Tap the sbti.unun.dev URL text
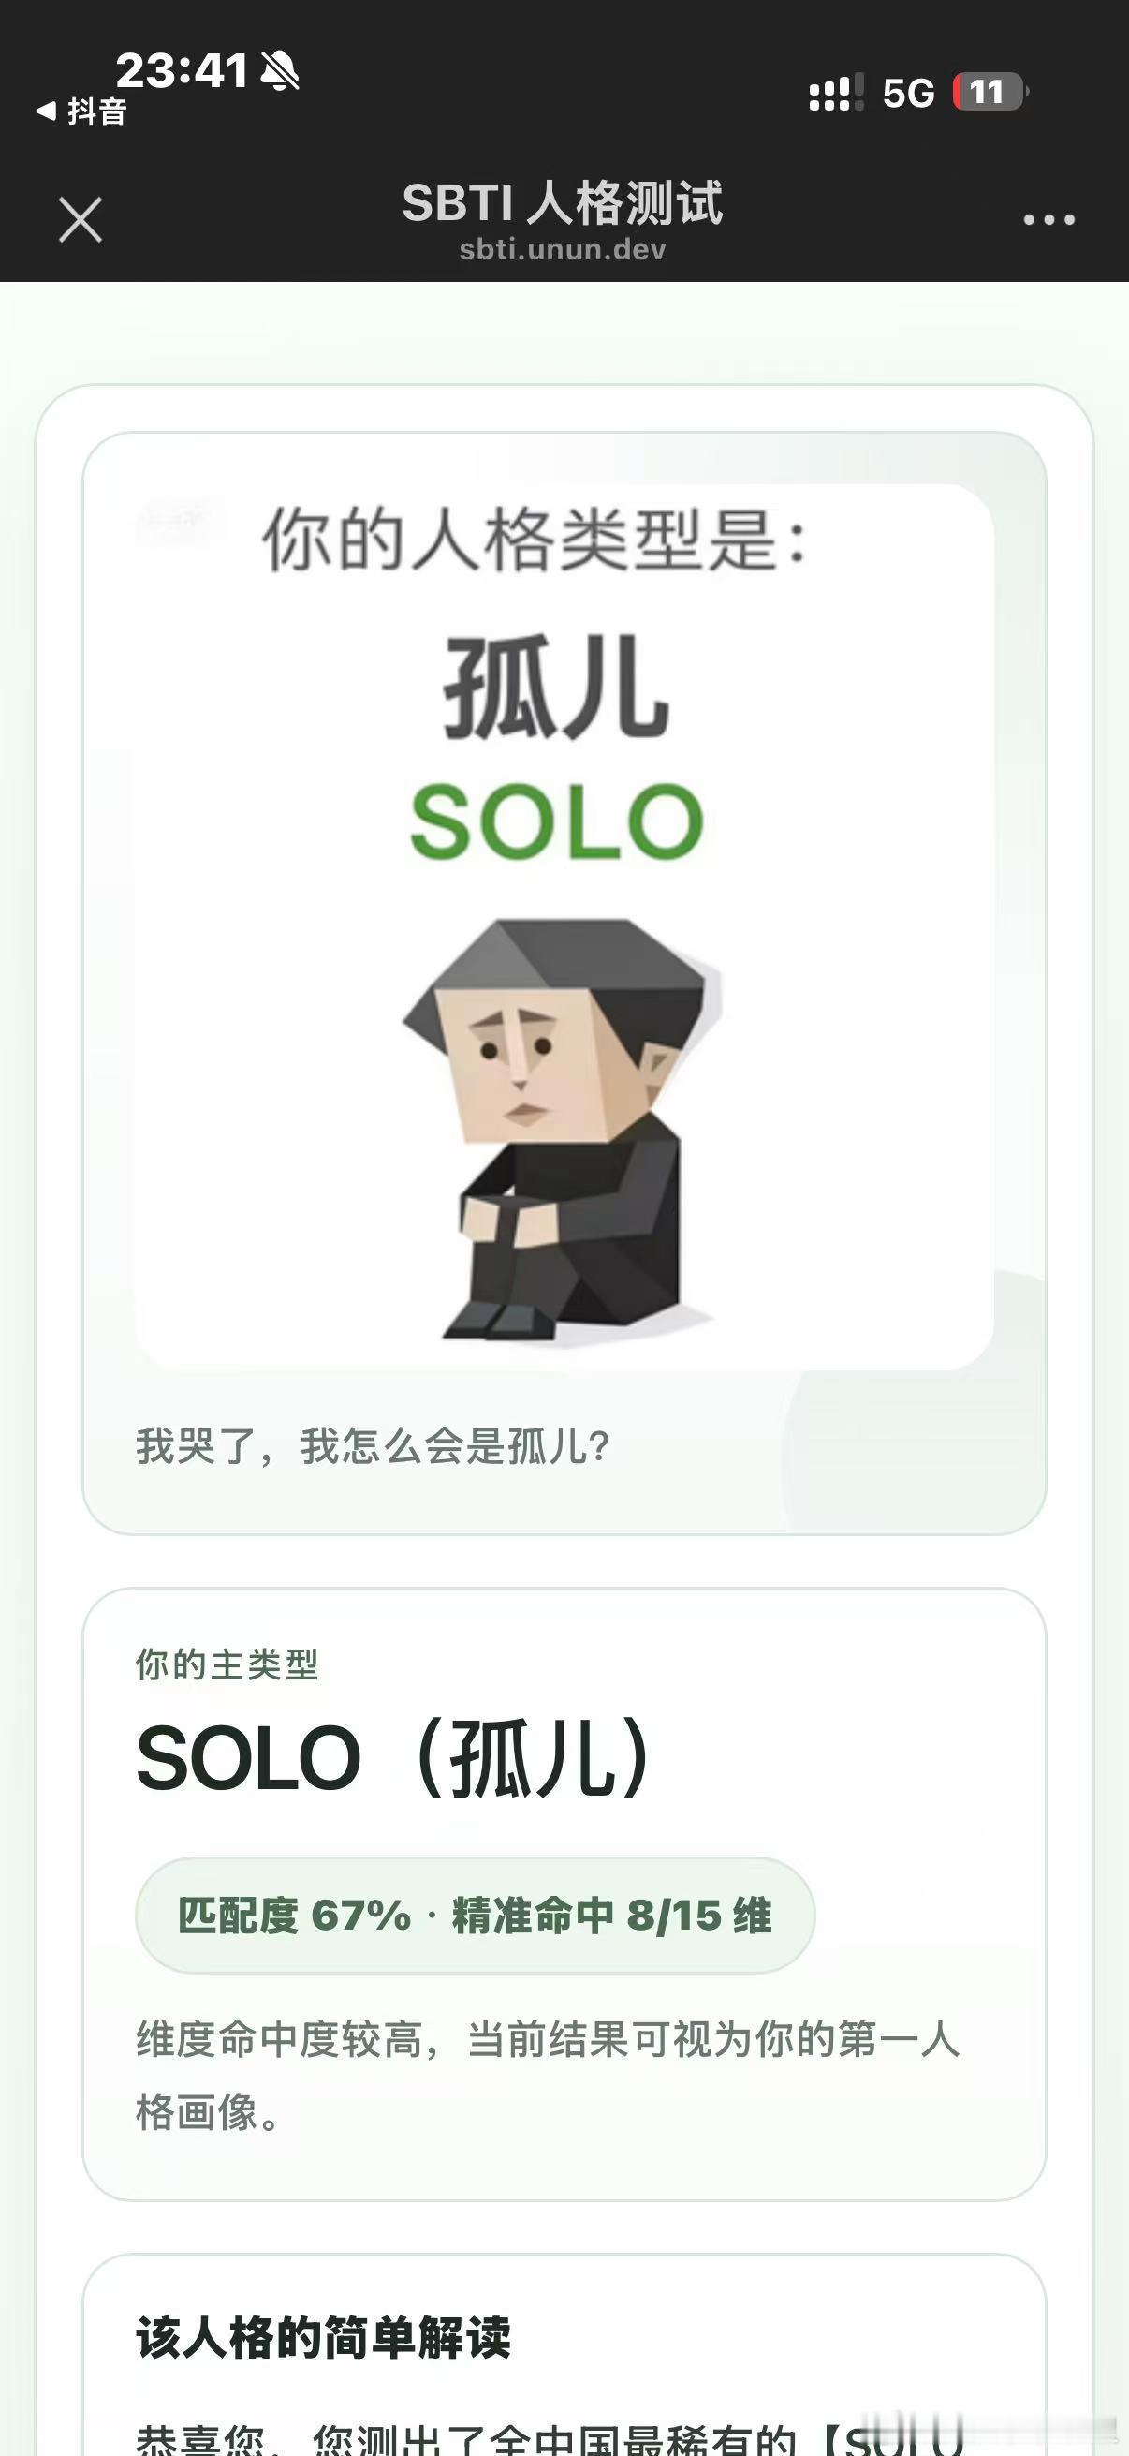 point(563,250)
